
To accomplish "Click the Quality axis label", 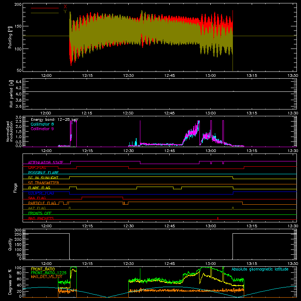I will [x=10, y=244].
